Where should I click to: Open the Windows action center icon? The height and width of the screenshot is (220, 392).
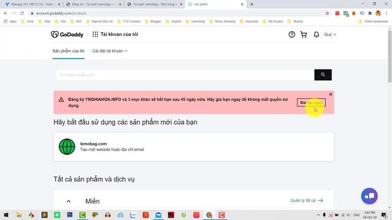(x=384, y=215)
